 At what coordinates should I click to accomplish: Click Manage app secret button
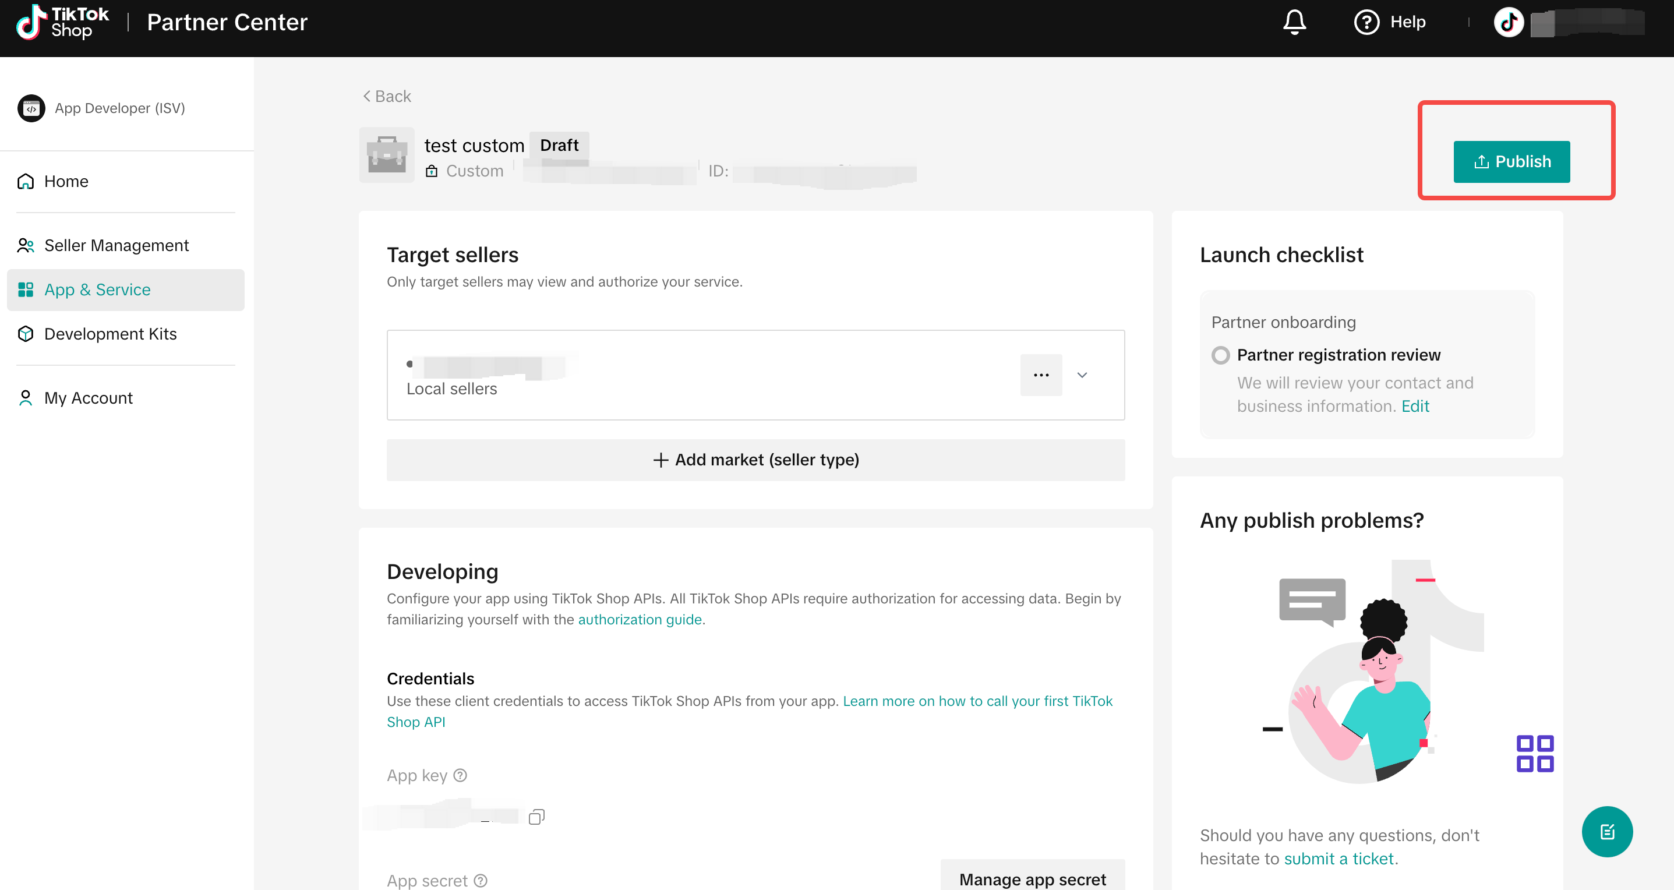click(x=1033, y=878)
